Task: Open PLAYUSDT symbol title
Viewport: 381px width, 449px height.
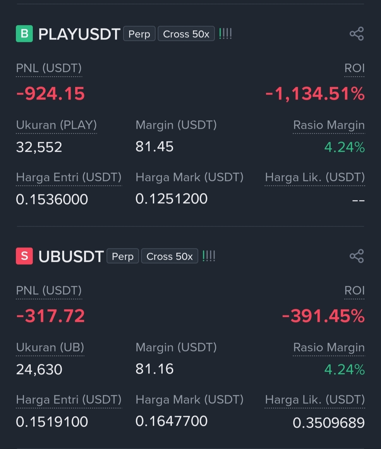Action: [x=79, y=34]
